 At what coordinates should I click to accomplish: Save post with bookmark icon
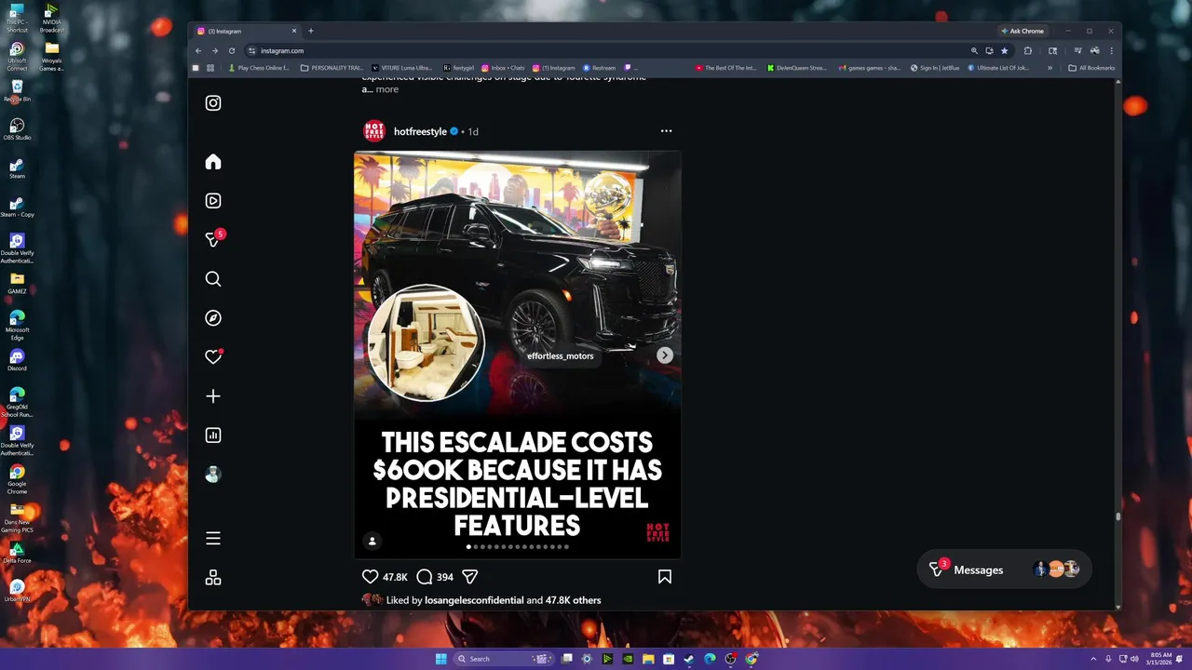[665, 577]
